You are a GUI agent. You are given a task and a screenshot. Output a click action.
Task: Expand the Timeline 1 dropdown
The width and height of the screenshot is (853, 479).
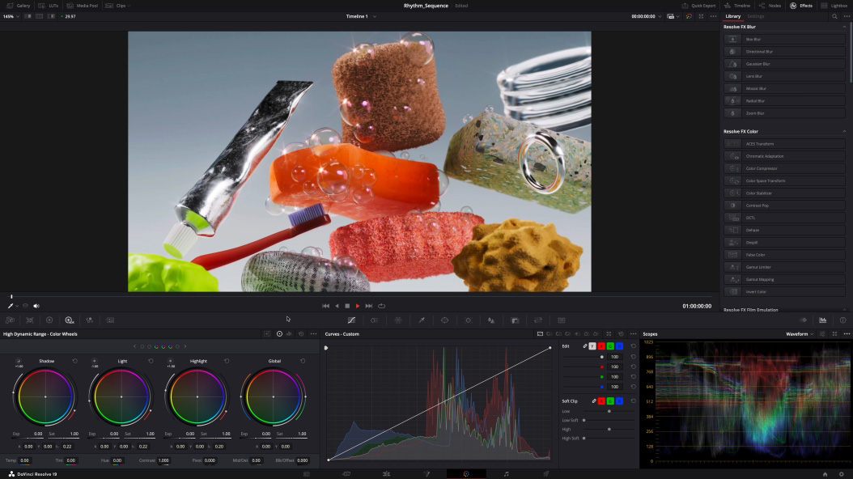(x=375, y=16)
